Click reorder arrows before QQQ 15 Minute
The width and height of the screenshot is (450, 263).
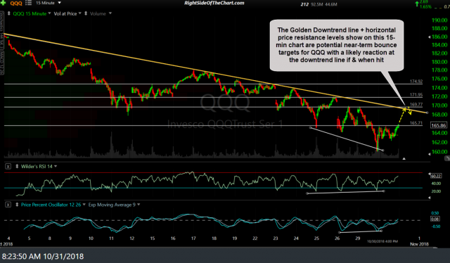tap(9, 13)
